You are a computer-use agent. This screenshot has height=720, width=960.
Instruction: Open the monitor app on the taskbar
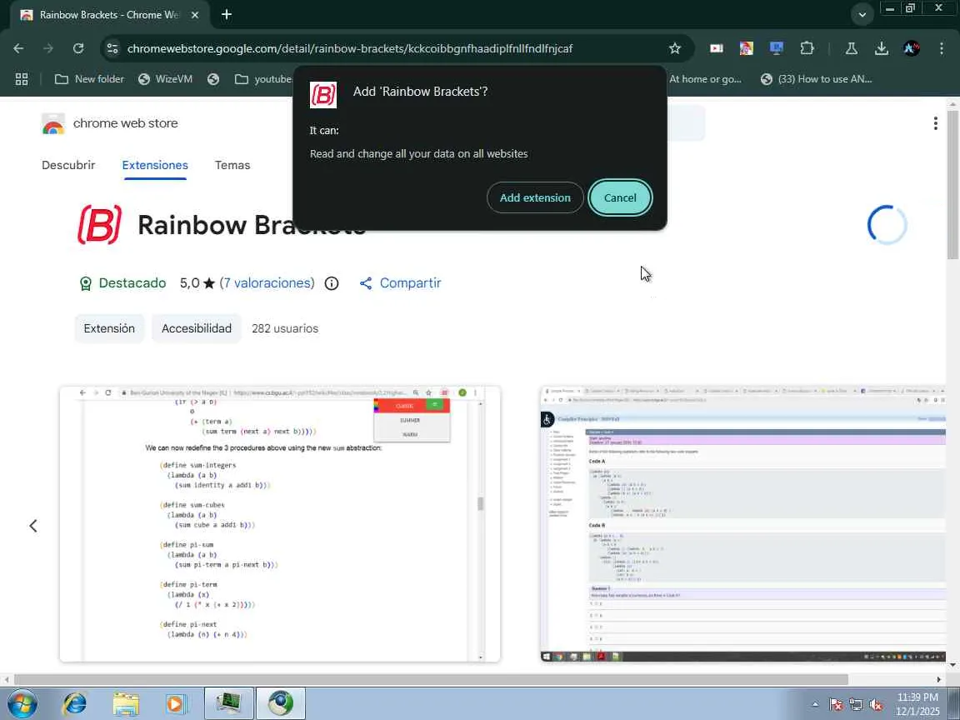[229, 703]
